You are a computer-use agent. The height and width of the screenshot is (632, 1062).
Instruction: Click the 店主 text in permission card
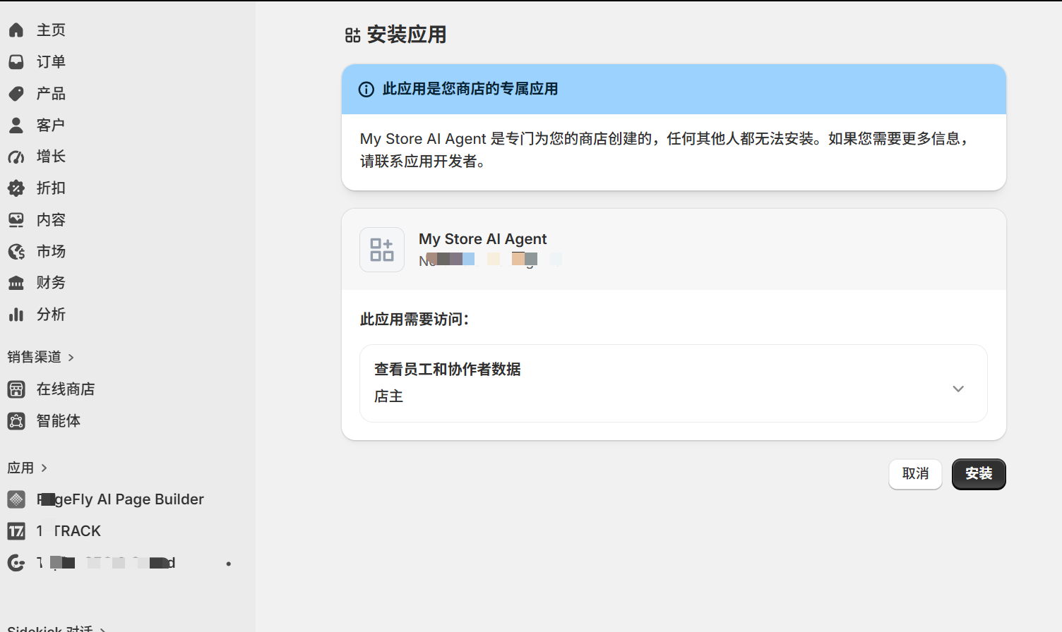tap(388, 396)
